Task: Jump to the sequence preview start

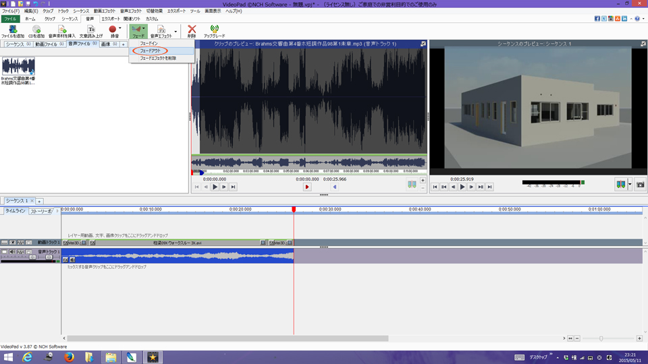Action: click(x=435, y=187)
